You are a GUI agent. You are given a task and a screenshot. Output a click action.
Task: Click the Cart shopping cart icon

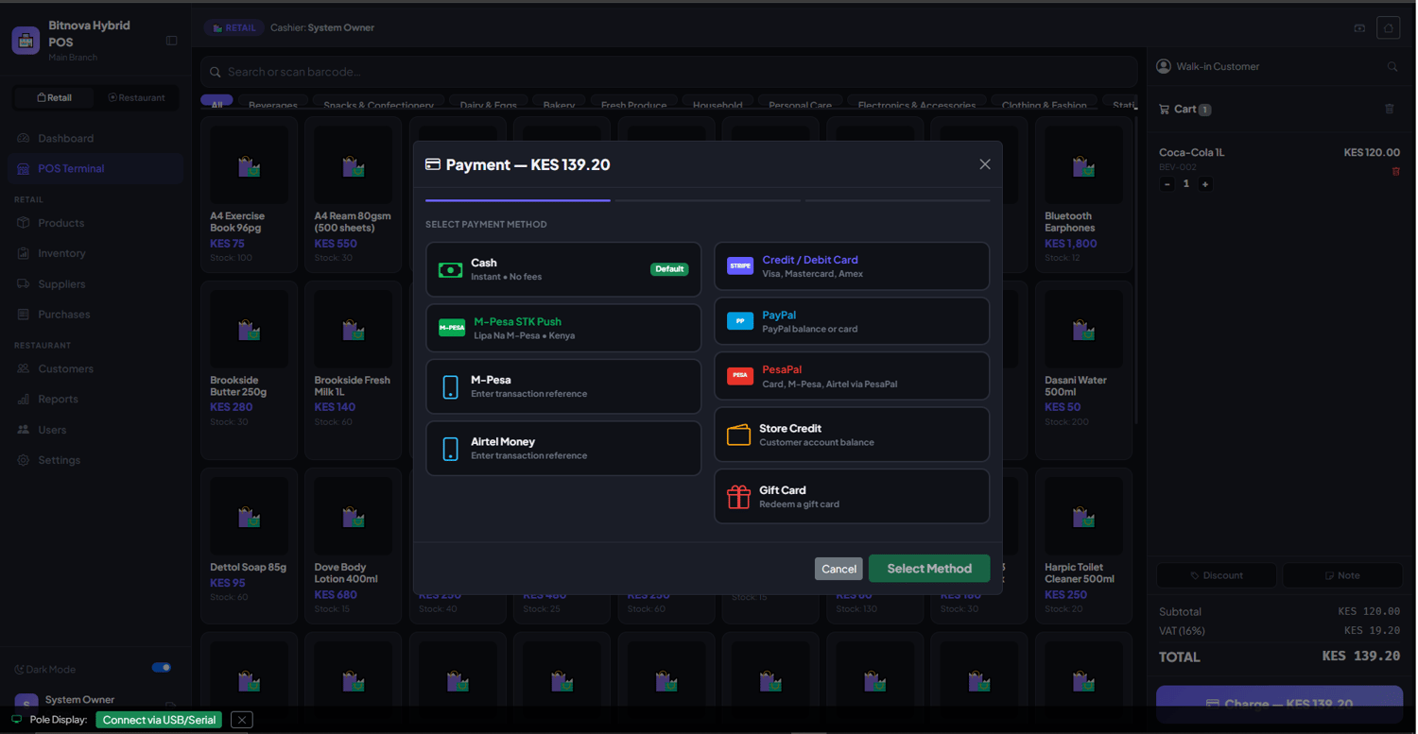tap(1165, 110)
